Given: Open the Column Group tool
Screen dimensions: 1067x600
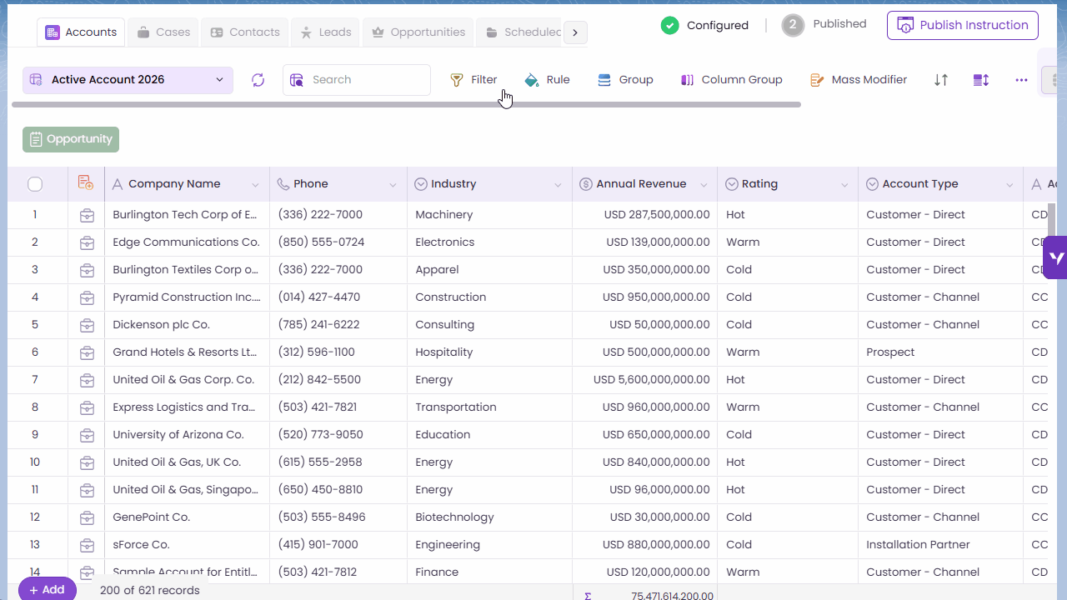Looking at the screenshot, I should [x=731, y=80].
